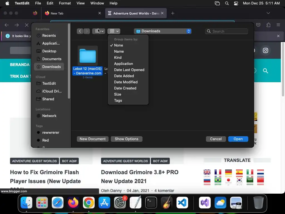Close the Adventure Quest Worlds tab
The image size is (285, 214).
tap(162, 13)
